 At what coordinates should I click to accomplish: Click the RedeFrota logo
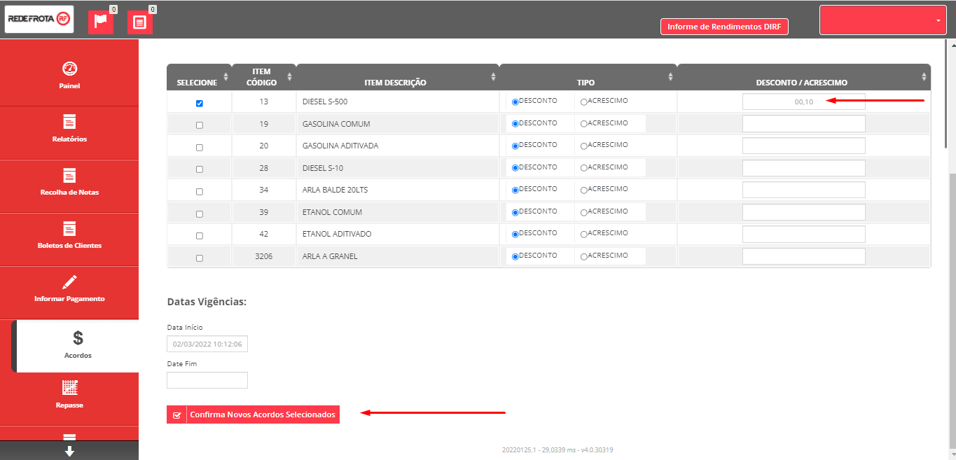tap(39, 20)
